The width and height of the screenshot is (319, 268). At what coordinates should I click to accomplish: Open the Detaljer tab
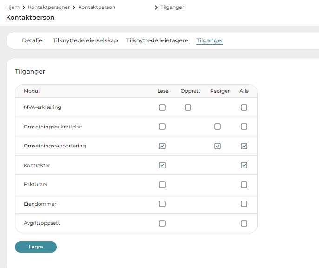pos(33,40)
